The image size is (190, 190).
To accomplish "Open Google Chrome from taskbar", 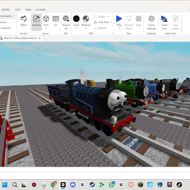I will [x=54, y=185].
